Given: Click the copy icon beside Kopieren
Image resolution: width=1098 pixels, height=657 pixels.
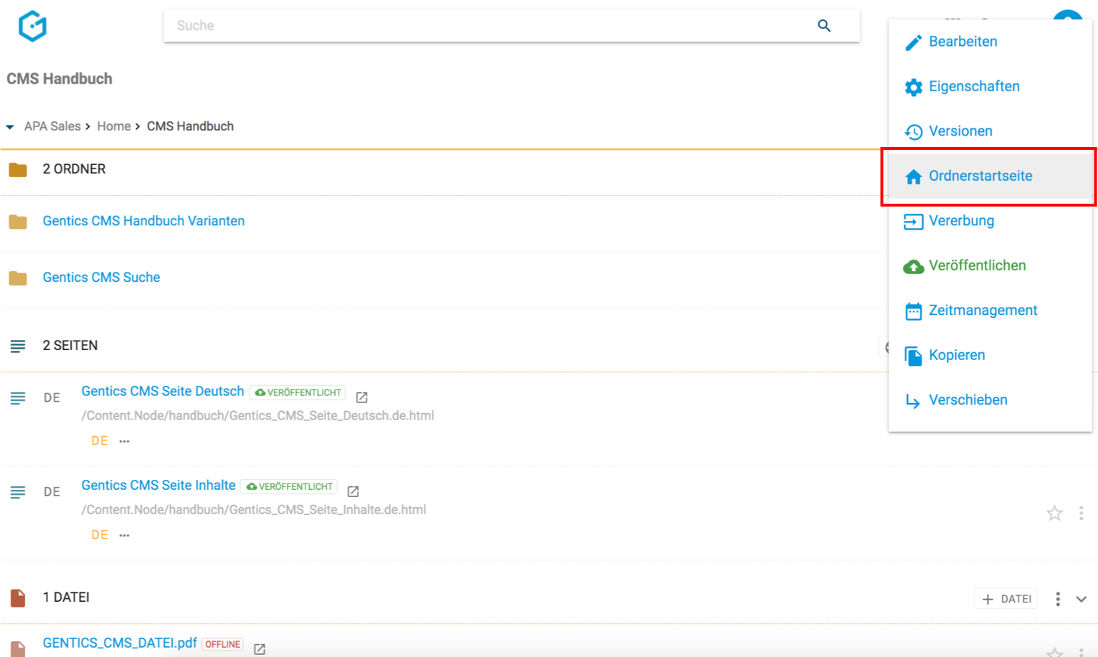Looking at the screenshot, I should pos(913,356).
